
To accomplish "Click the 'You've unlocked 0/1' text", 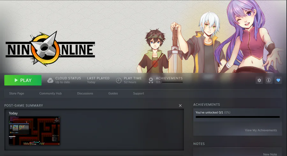I will [209, 113].
